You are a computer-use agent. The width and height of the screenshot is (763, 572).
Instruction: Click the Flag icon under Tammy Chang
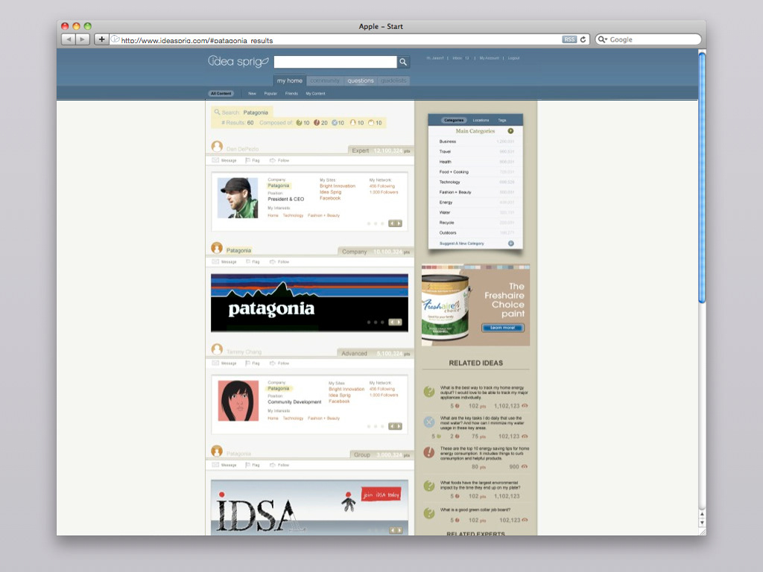coord(247,363)
